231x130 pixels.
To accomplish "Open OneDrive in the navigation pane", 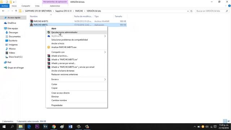I will pyautogui.click(x=12, y=23).
